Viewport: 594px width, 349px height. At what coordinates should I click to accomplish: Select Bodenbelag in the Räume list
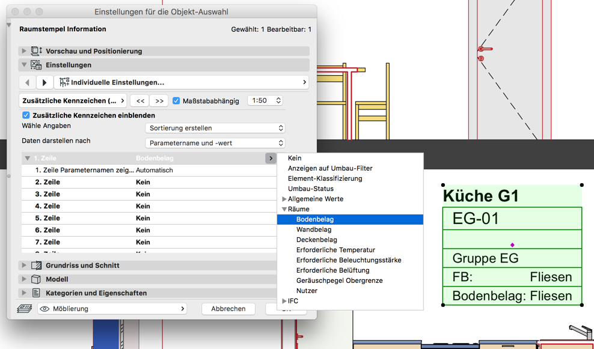(x=350, y=219)
